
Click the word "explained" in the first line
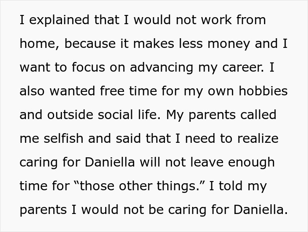pyautogui.click(x=56, y=21)
